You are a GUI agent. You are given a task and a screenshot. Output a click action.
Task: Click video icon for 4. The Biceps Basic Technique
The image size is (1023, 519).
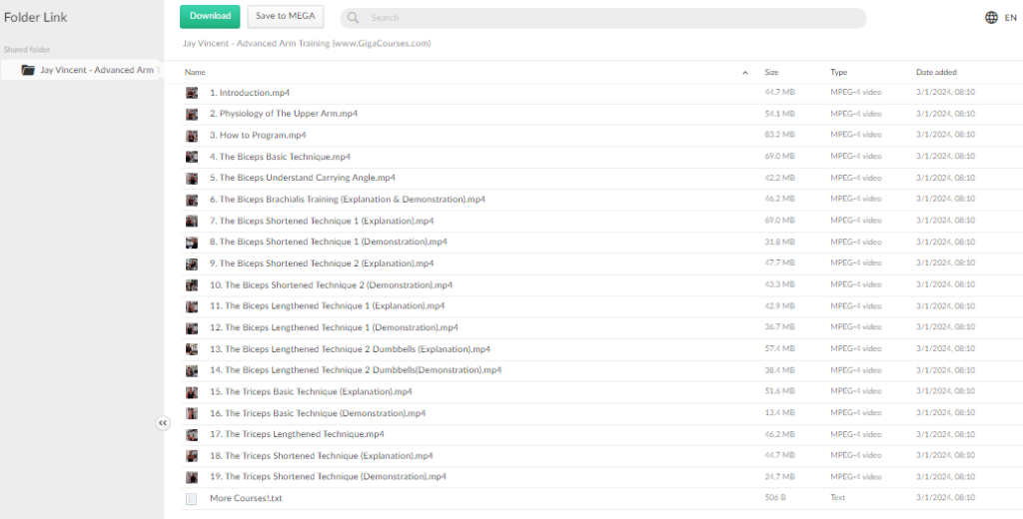click(191, 157)
